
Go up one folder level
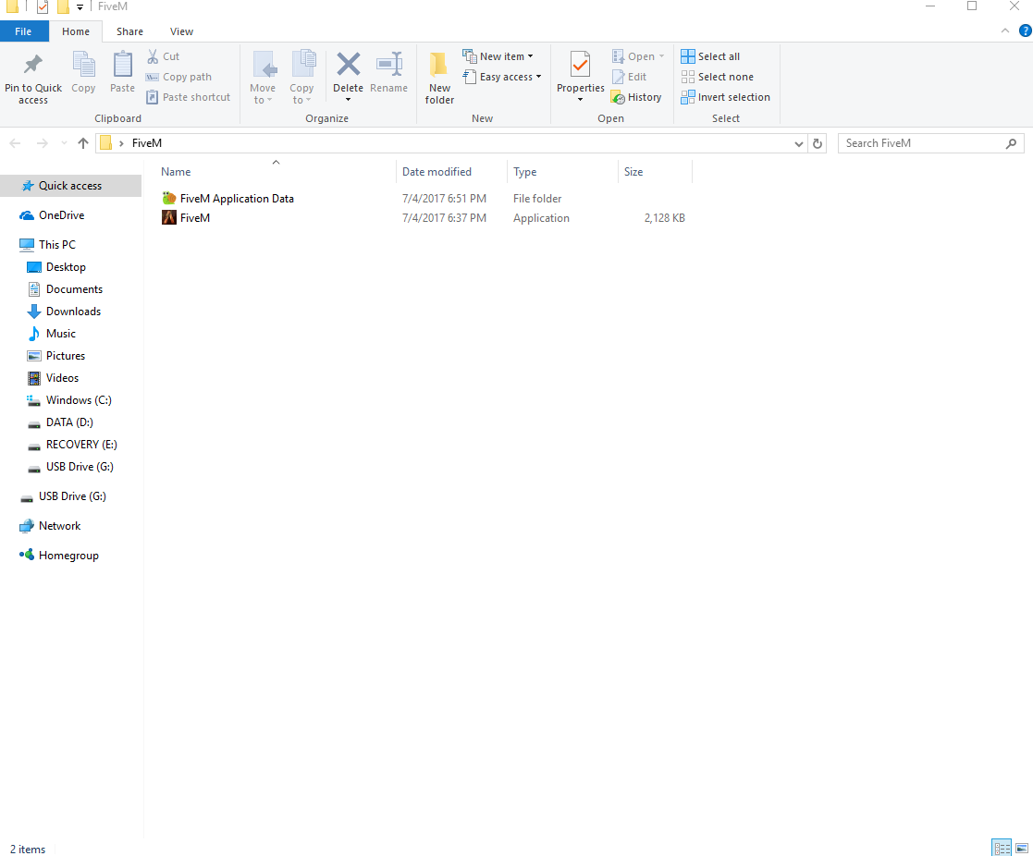(83, 143)
